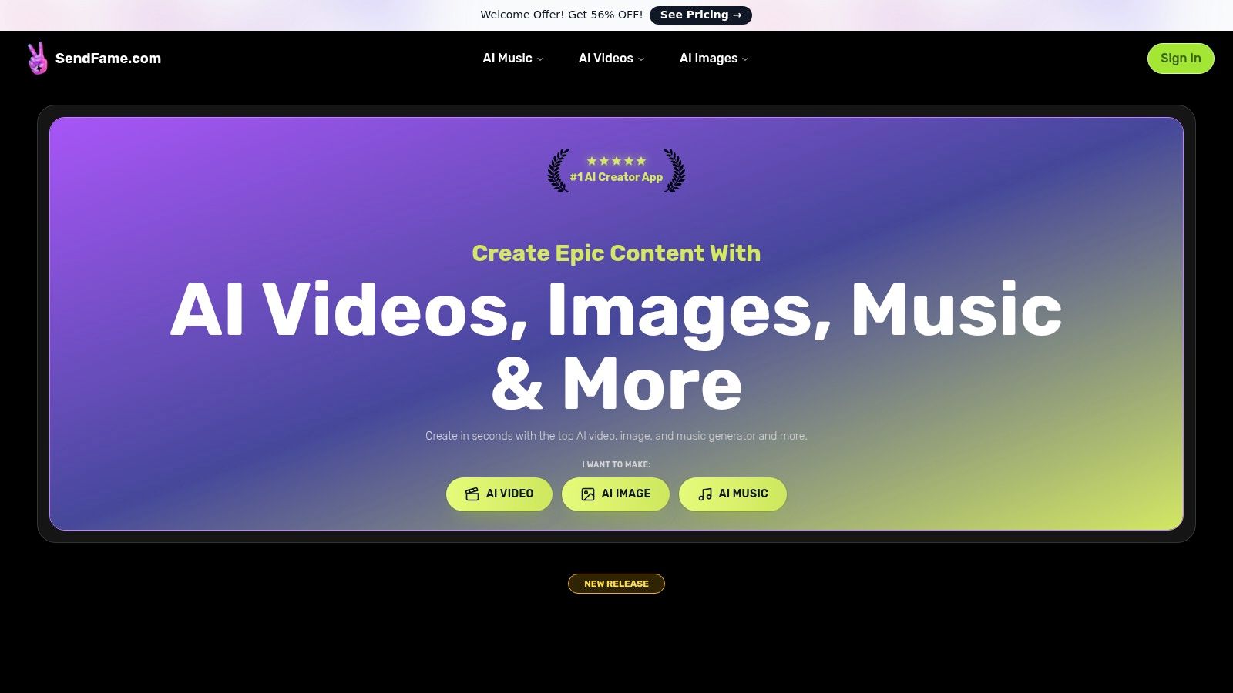Screen dimensions: 1233x693
Task: Select the AI MUSIC creation option
Action: pyautogui.click(x=732, y=494)
